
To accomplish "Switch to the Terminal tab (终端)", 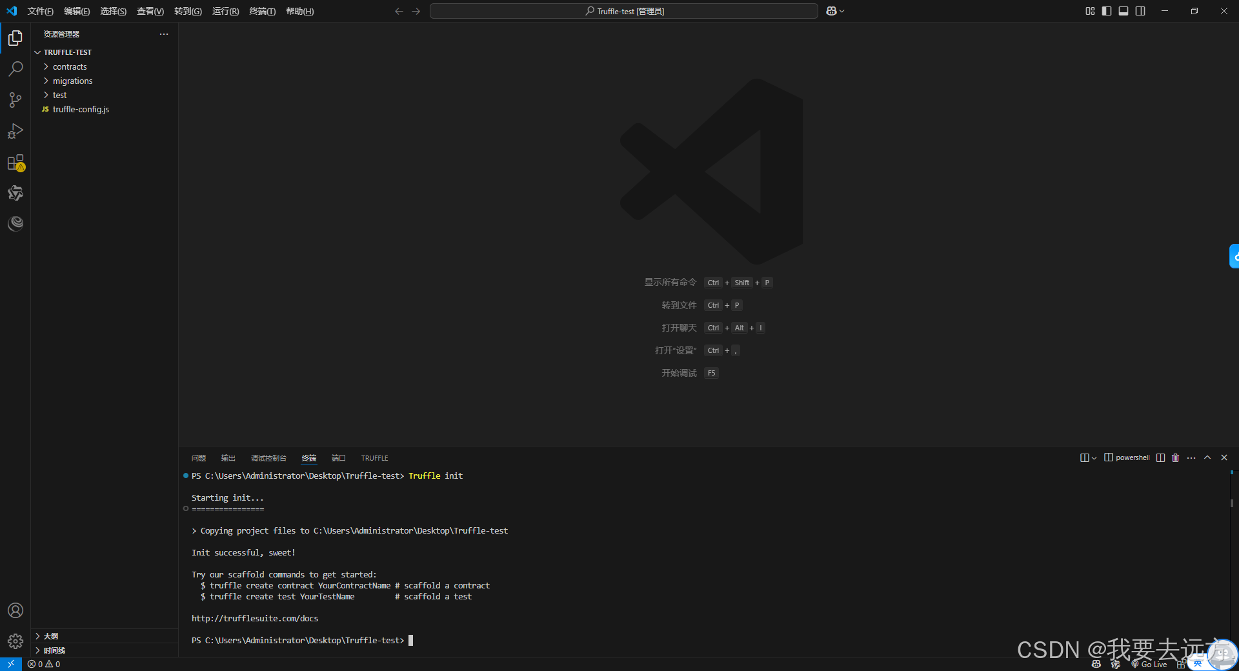I will [x=309, y=458].
